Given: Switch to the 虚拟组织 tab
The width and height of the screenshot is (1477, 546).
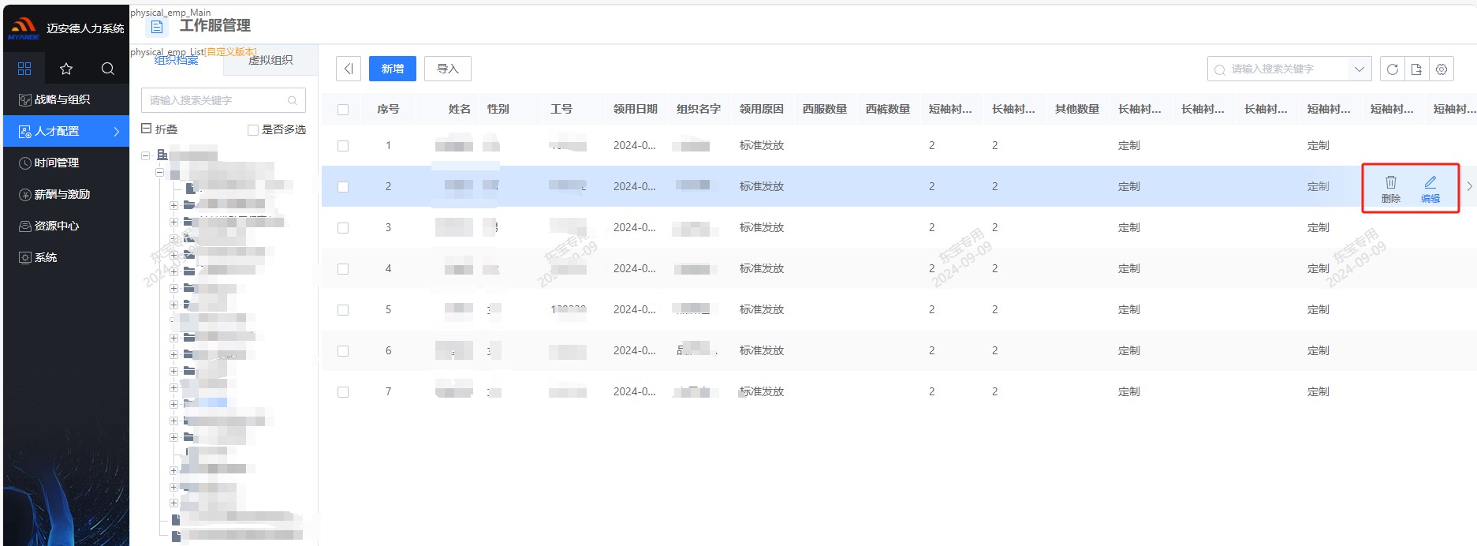Looking at the screenshot, I should point(270,61).
